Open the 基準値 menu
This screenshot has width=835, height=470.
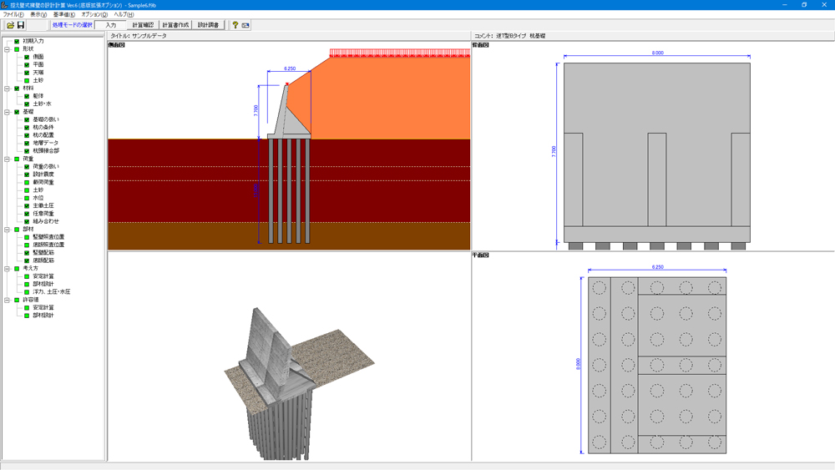pyautogui.click(x=63, y=14)
